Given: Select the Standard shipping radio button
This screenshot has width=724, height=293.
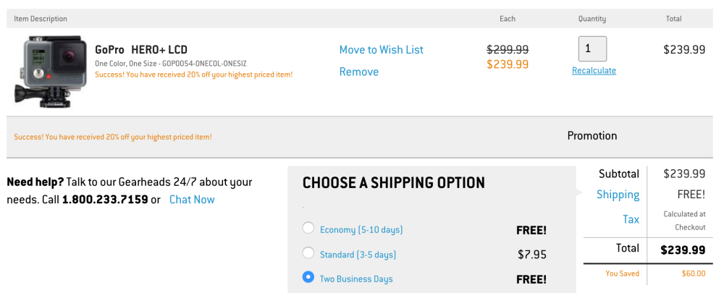Looking at the screenshot, I should point(308,253).
